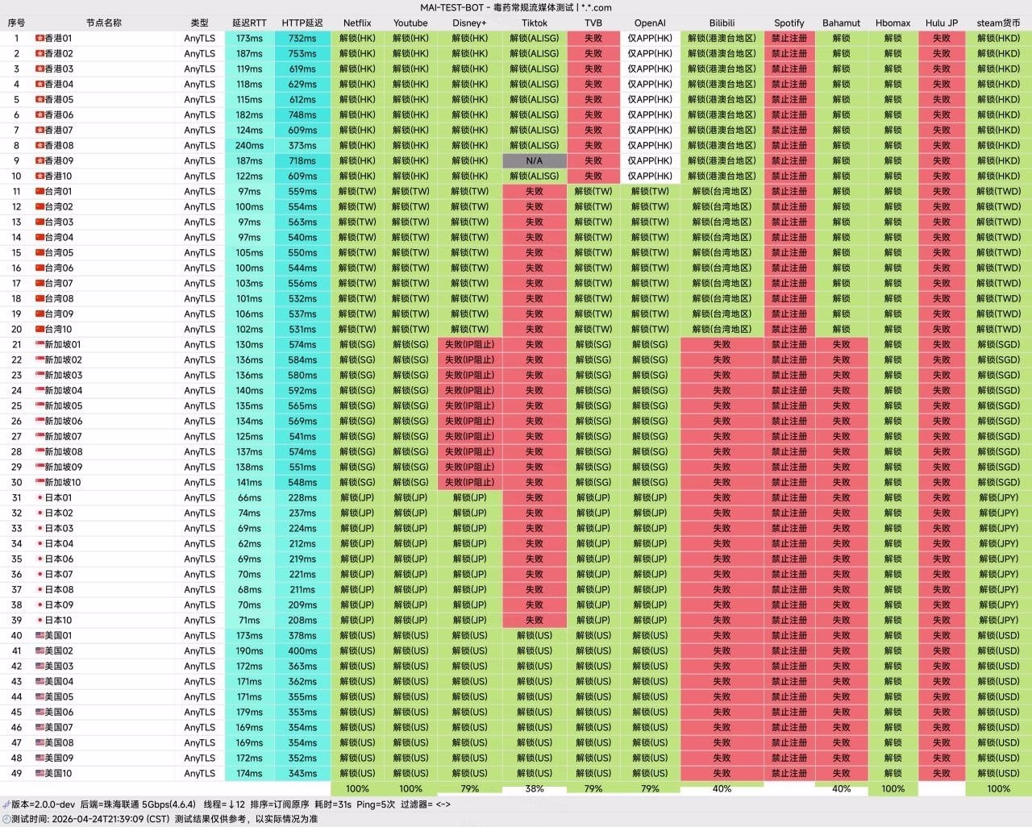The image size is (1032, 827).
Task: Click the 类型 column header
Action: click(199, 23)
